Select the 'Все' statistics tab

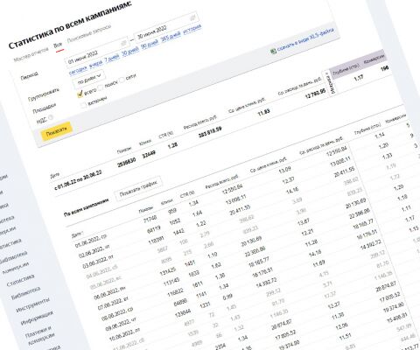click(x=58, y=45)
